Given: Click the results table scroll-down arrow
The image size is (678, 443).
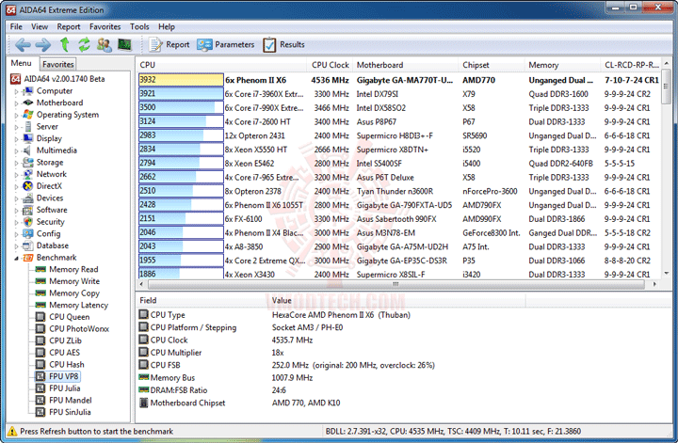Looking at the screenshot, I should (x=667, y=274).
